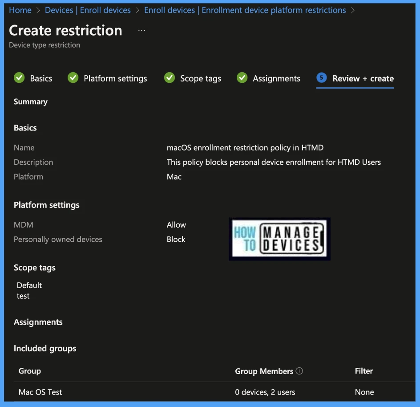This screenshot has width=420, height=407.
Task: Click the 'Device type restriction' subtitle
Action: [44, 45]
